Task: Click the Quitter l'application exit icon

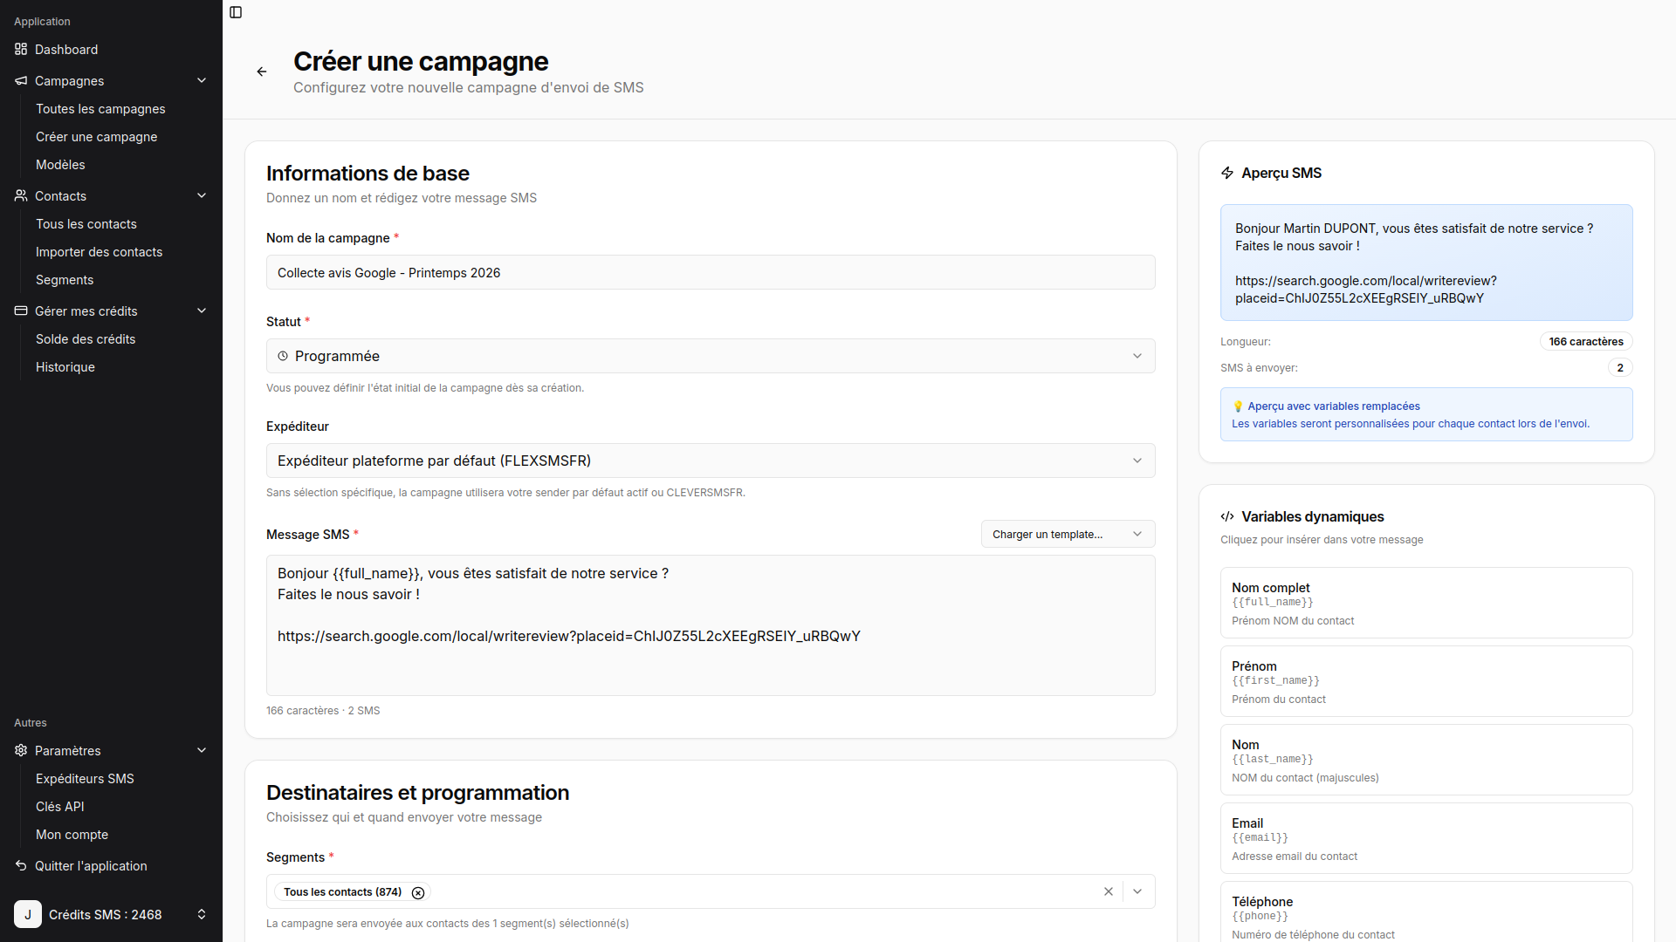Action: pos(21,866)
